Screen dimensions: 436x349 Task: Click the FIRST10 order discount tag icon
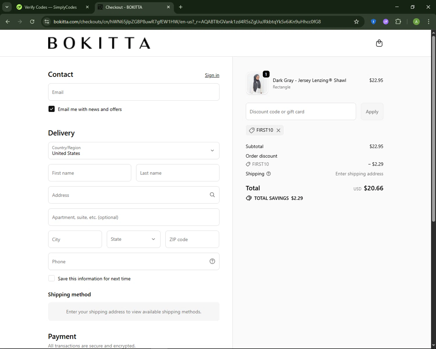248,164
